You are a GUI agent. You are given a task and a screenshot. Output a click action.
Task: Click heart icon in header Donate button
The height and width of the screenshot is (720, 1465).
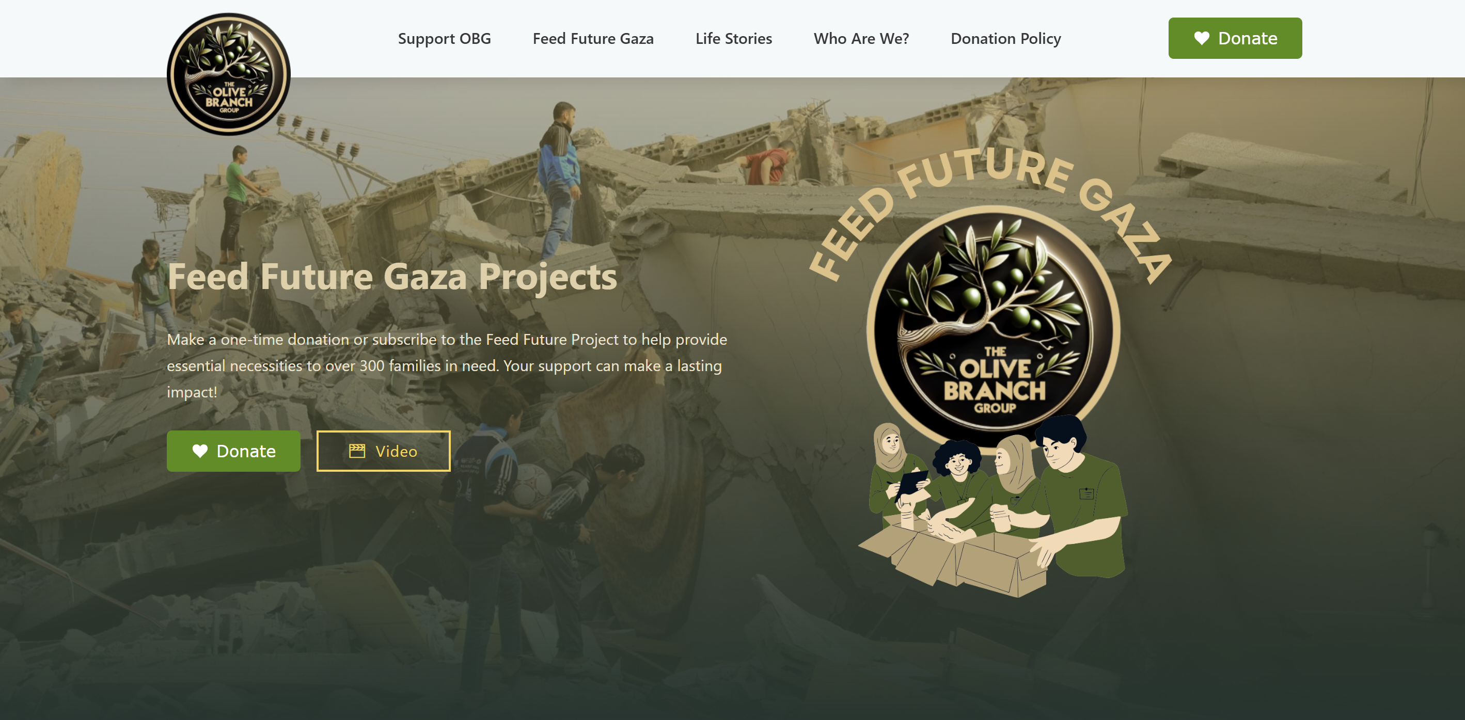[x=1202, y=38]
